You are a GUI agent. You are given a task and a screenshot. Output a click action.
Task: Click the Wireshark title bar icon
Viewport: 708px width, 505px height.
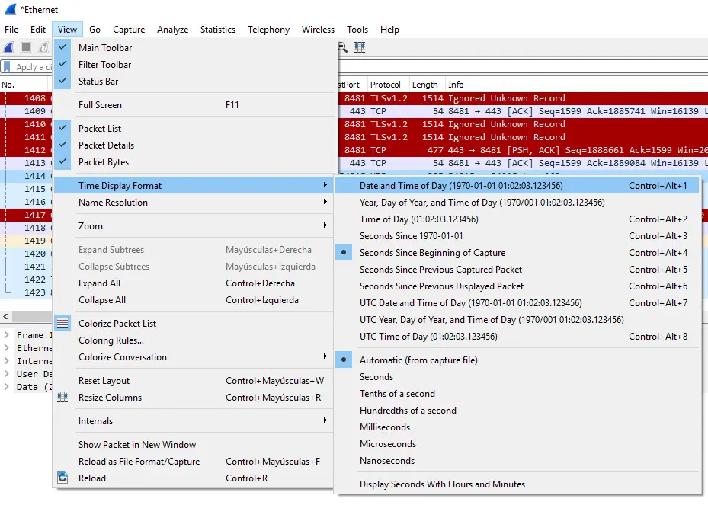(11, 9)
